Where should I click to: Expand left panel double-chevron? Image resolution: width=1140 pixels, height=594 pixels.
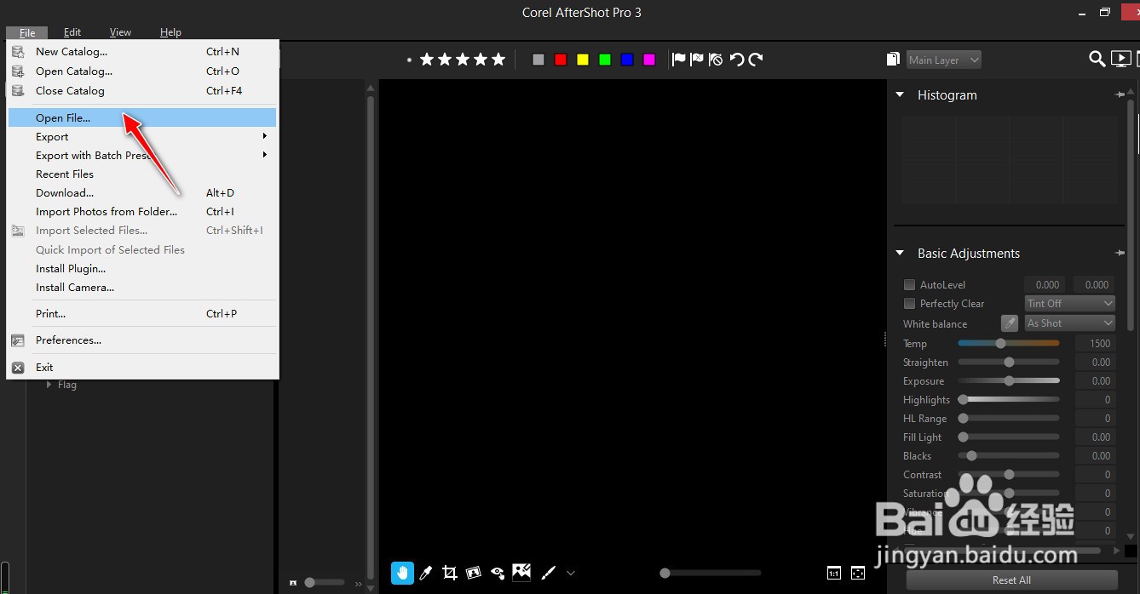point(359,585)
